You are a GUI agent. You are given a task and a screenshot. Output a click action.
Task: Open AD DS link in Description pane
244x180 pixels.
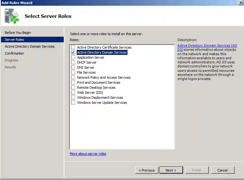coord(207,46)
